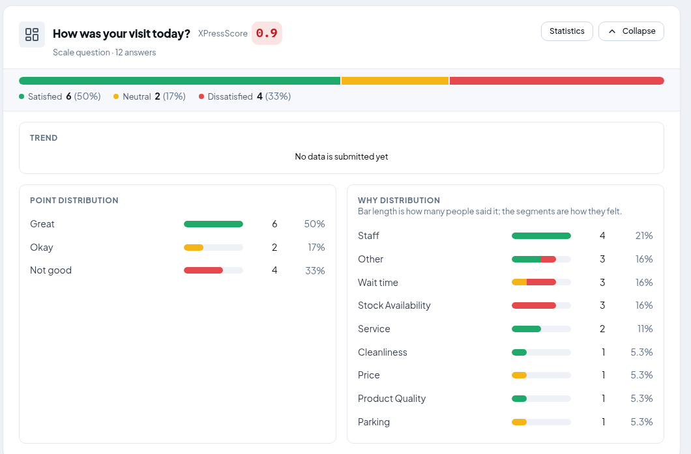The image size is (691, 454).
Task: Click the red Dissatisfied segment of the top bar
Action: tap(557, 81)
